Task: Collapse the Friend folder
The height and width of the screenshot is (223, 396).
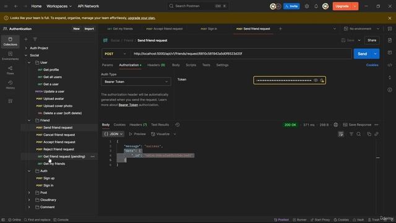Action: 29,120
